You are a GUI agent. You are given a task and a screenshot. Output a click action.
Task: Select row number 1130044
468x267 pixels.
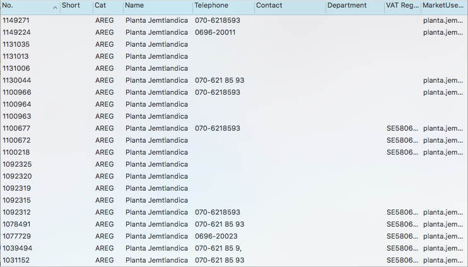click(x=234, y=80)
